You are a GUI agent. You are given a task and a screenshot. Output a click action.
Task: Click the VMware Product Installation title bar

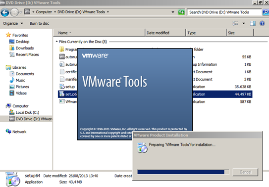tap(198, 135)
